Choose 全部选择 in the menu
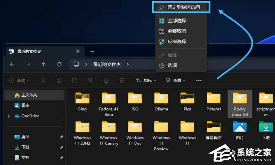The height and width of the screenshot is (165, 275). (x=181, y=21)
